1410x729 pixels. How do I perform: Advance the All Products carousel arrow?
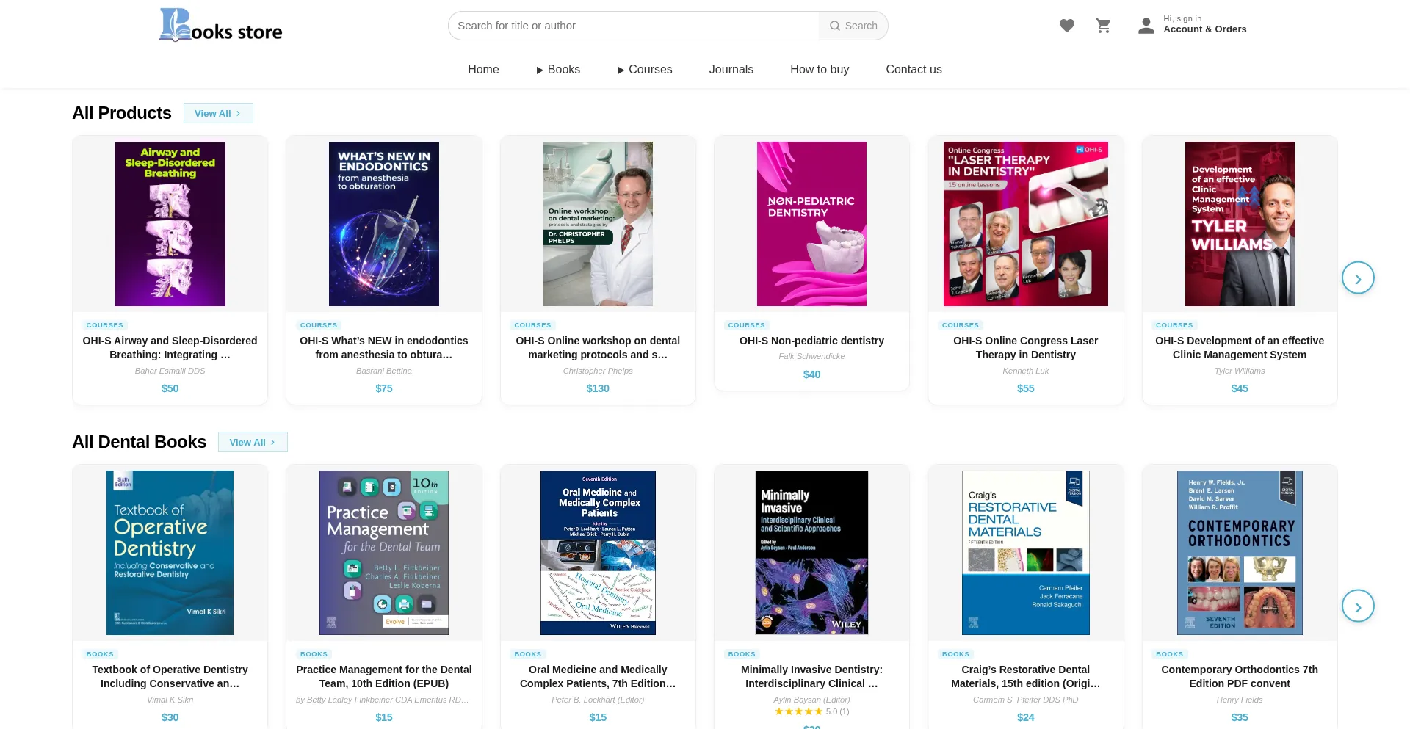pyautogui.click(x=1358, y=278)
